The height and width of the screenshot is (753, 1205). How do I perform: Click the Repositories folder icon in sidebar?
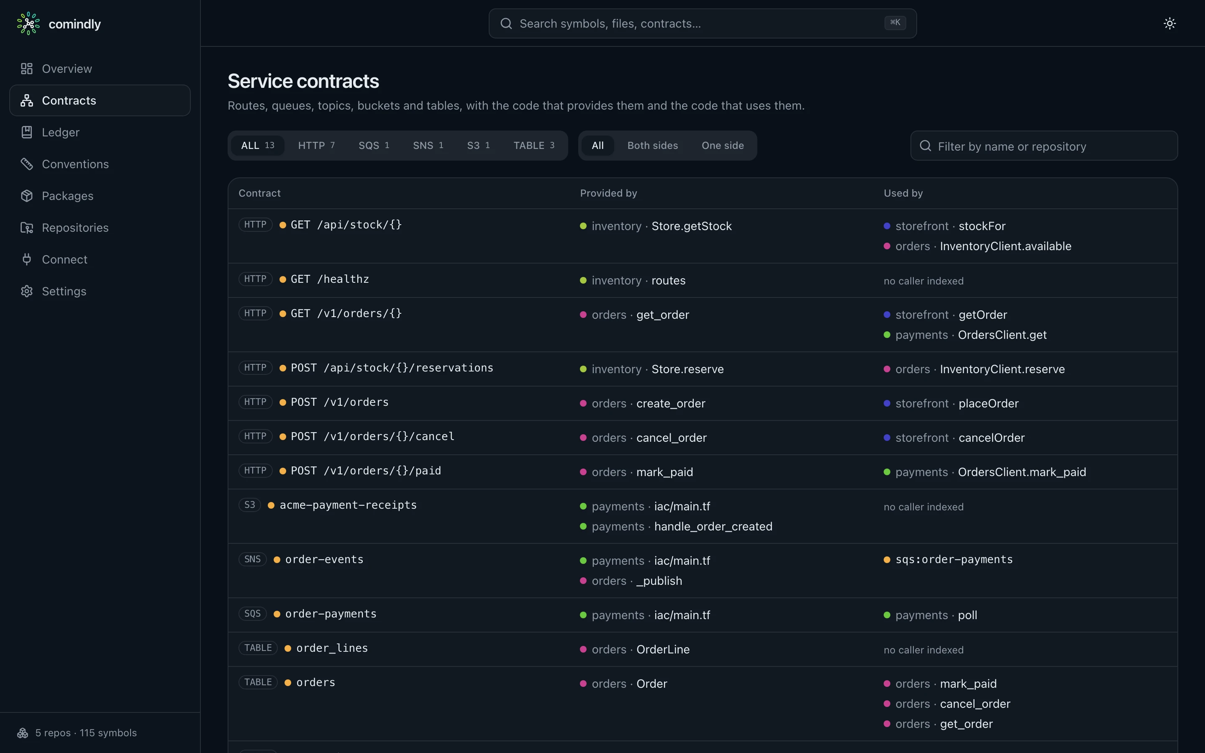pos(27,228)
